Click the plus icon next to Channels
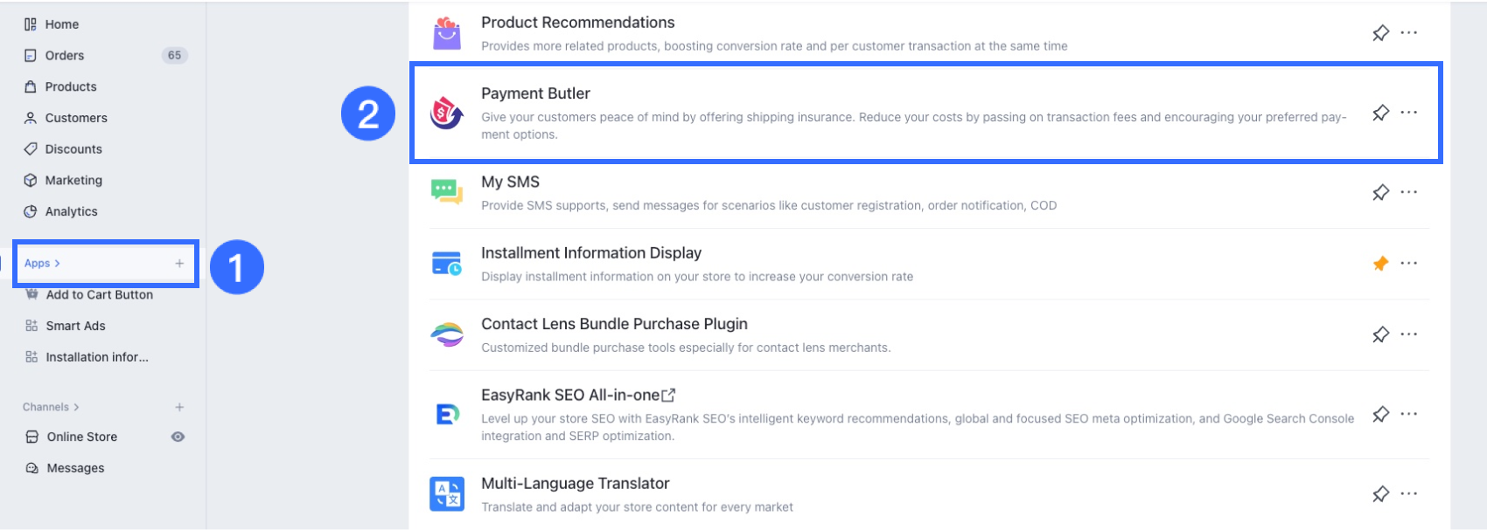Viewport: 1487px width, 530px height. click(179, 407)
